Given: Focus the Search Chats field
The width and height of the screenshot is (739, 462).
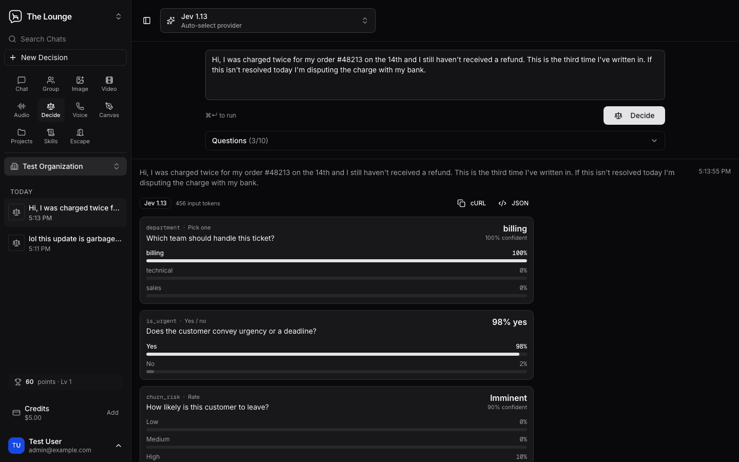Looking at the screenshot, I should click(x=65, y=39).
